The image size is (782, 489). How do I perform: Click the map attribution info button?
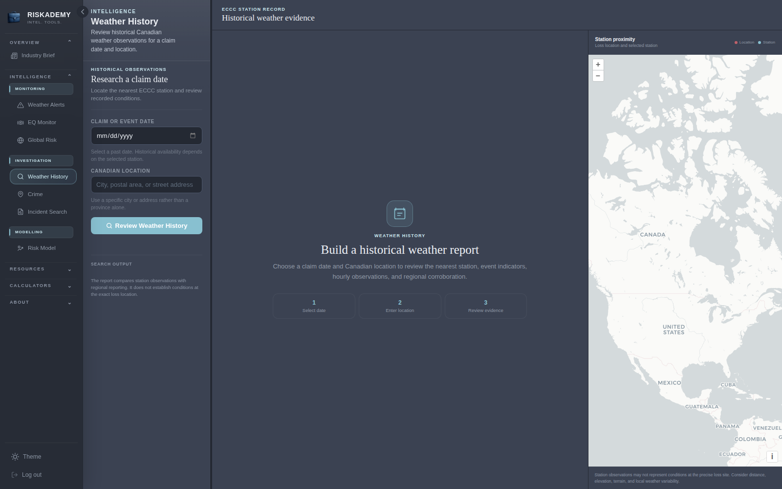[772, 456]
